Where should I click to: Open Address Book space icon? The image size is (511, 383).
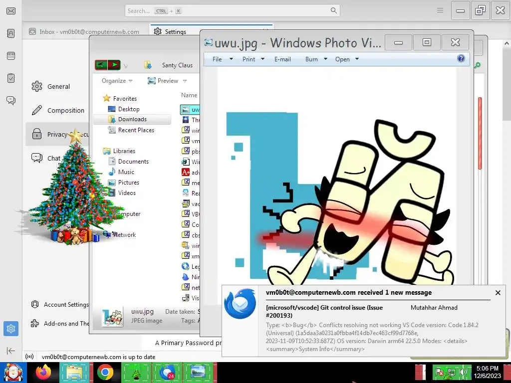[x=11, y=33]
